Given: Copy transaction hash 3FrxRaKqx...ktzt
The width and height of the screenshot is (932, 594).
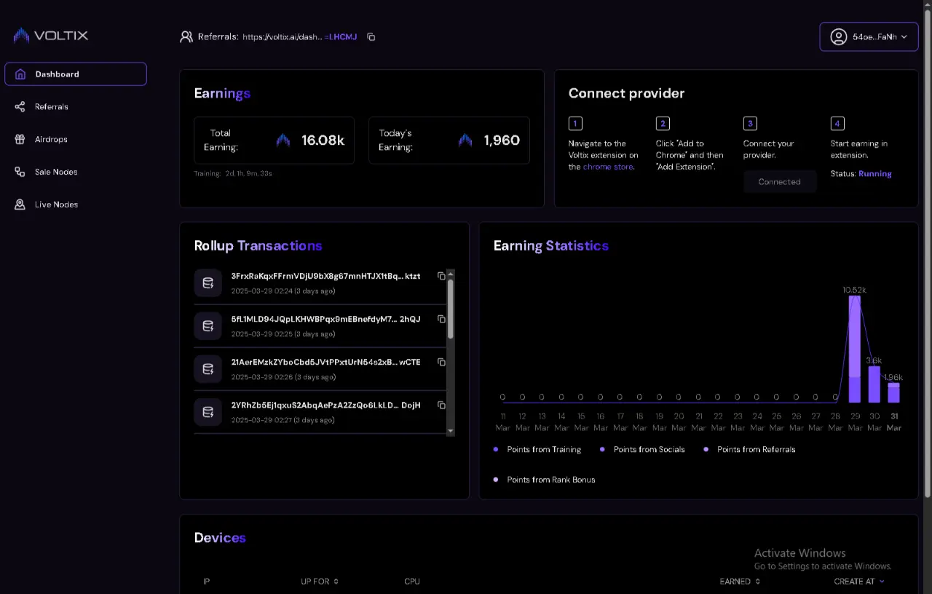Looking at the screenshot, I should (x=441, y=276).
